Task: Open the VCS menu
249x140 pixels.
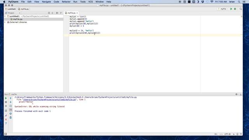Action: coord(91,2)
